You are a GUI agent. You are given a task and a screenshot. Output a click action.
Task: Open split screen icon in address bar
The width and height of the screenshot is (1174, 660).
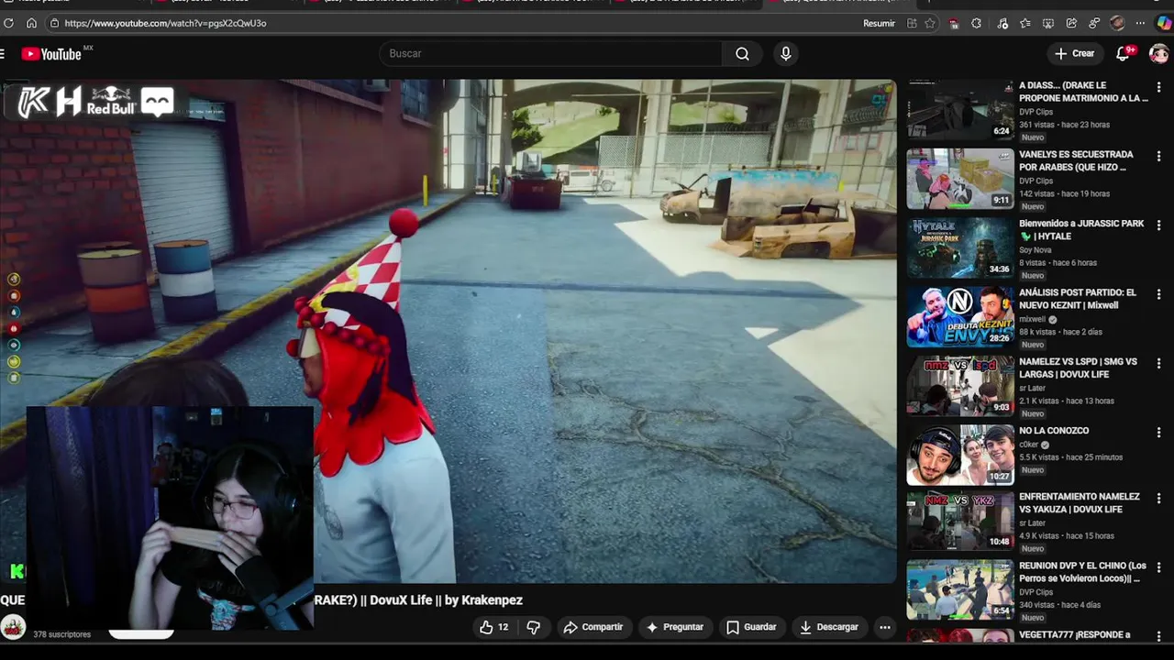912,23
